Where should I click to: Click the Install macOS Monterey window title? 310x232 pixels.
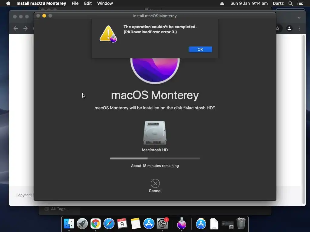tap(155, 16)
